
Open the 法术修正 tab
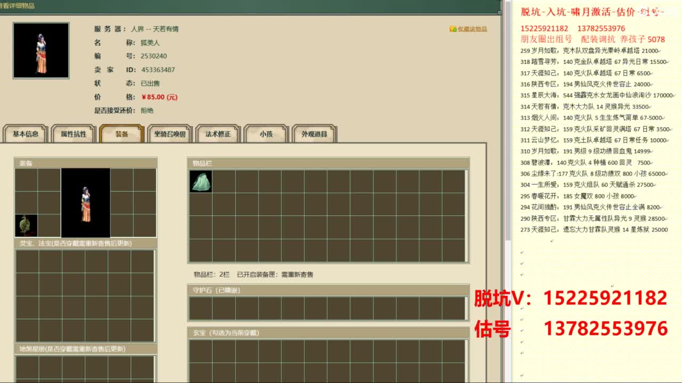pyautogui.click(x=218, y=134)
